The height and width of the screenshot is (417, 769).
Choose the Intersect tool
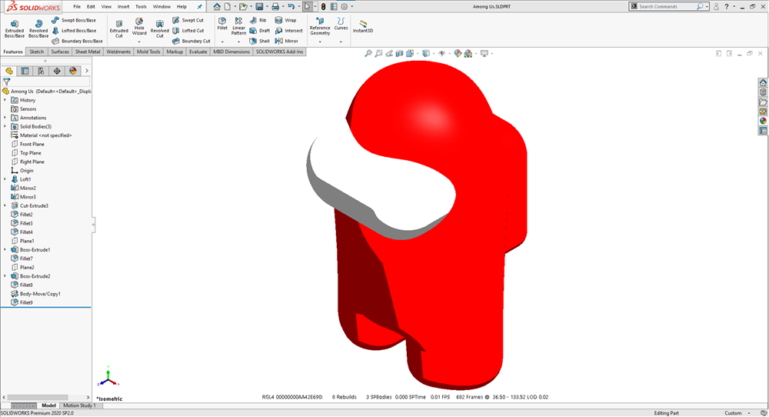coord(288,31)
